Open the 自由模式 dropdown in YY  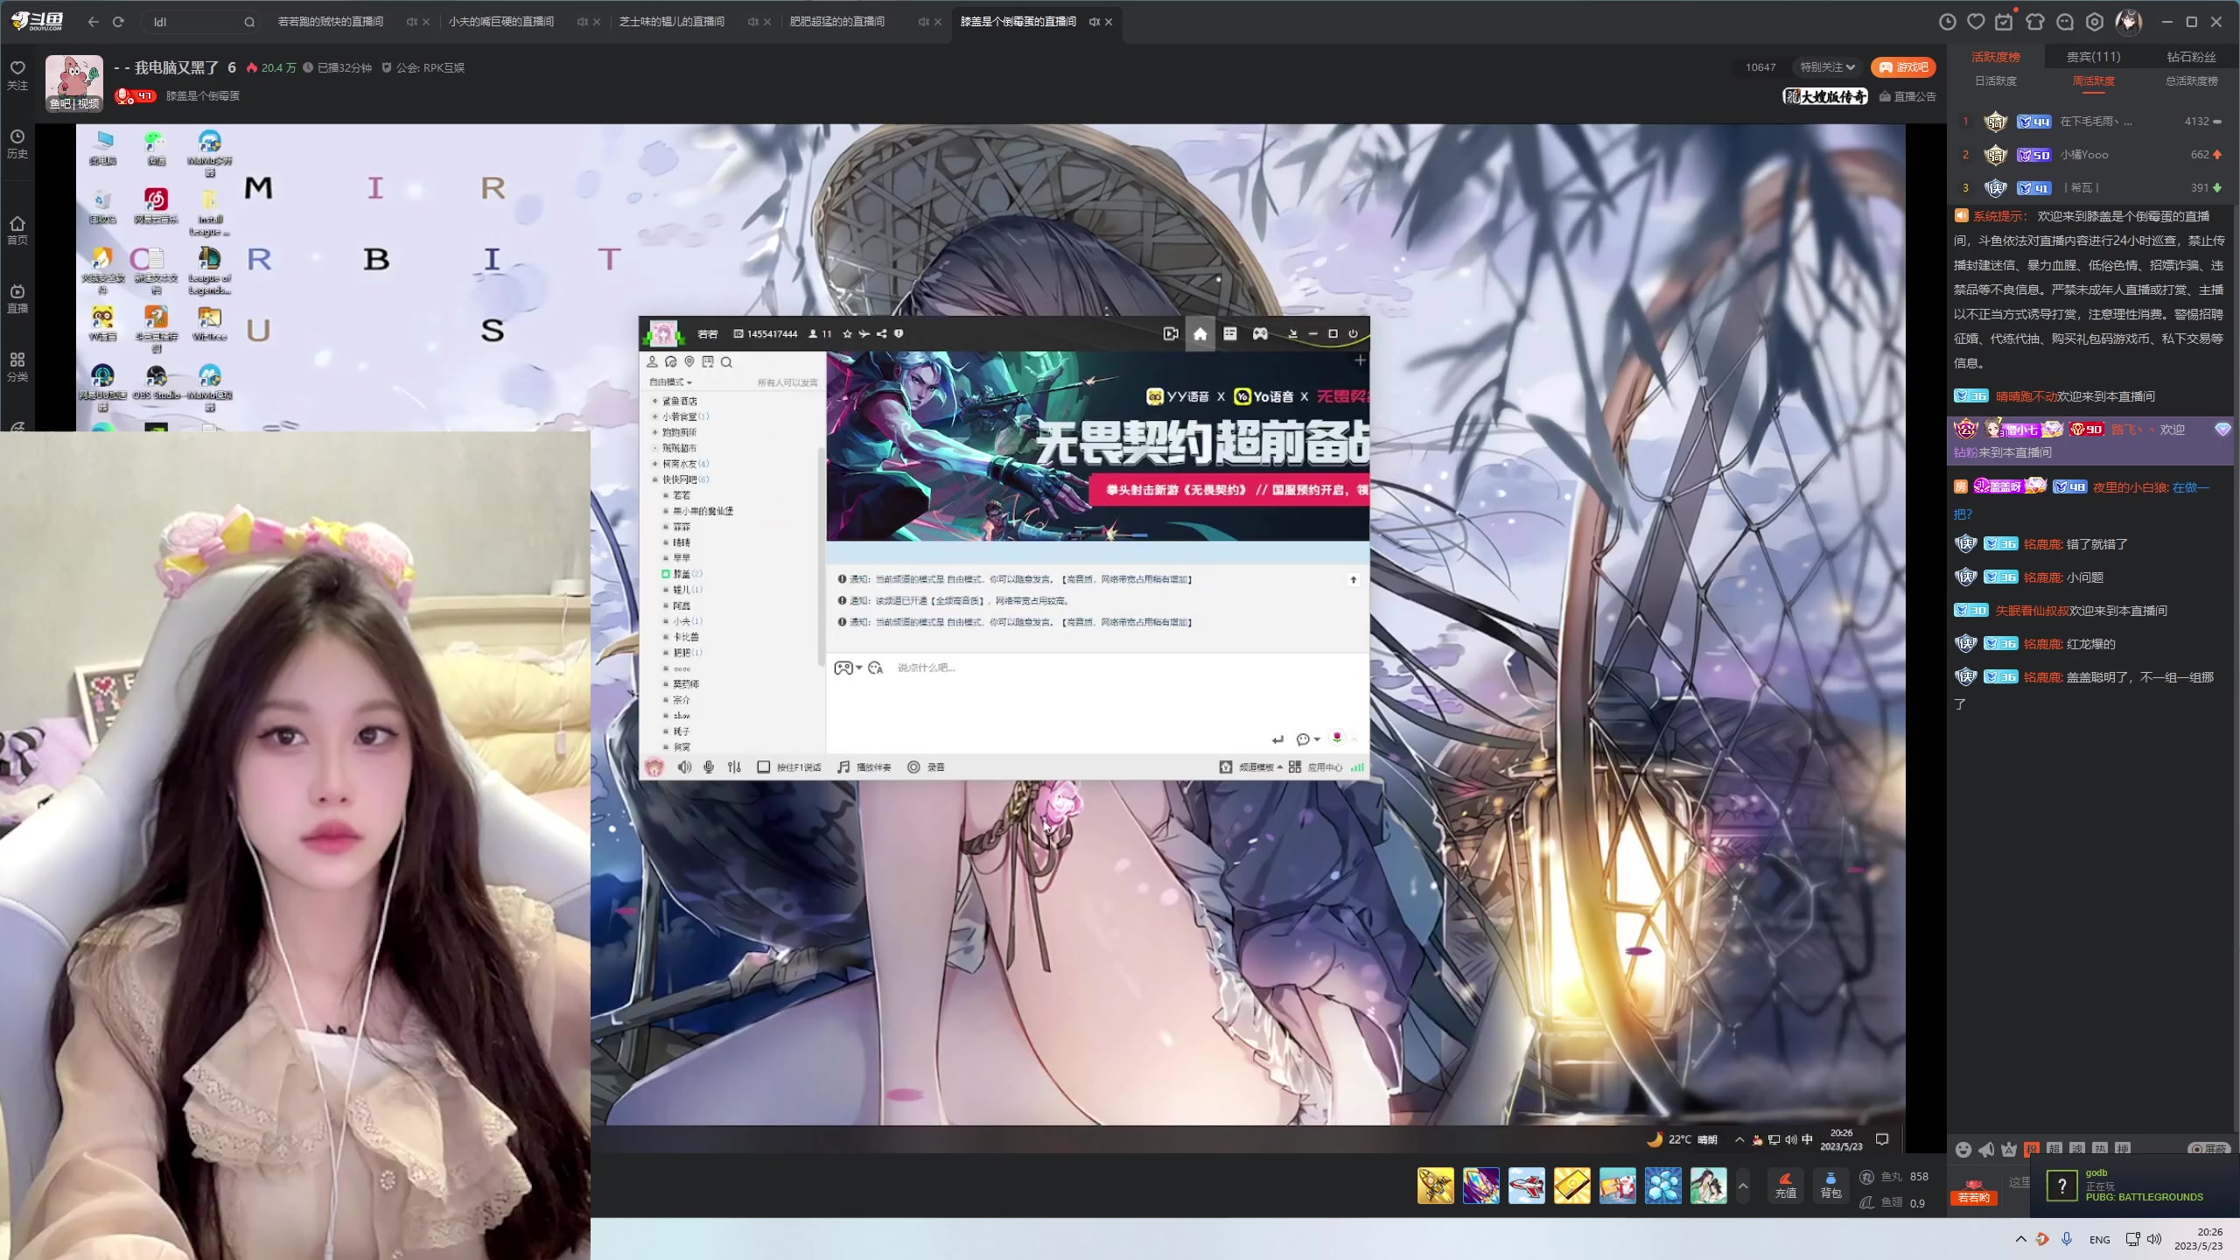[x=670, y=382]
